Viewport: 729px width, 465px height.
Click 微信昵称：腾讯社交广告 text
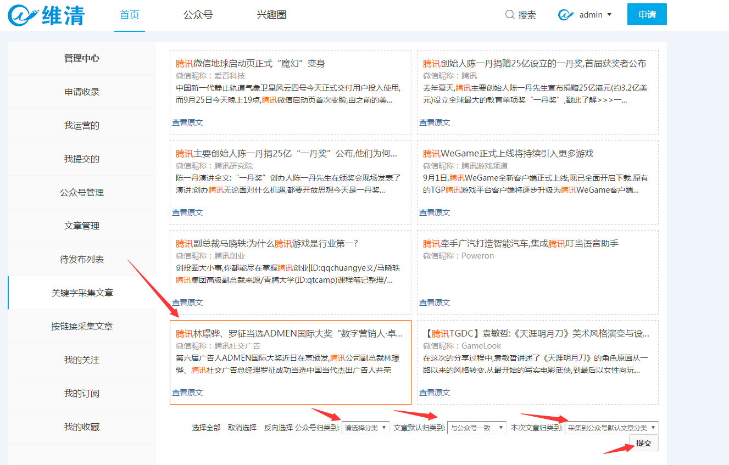coord(218,346)
